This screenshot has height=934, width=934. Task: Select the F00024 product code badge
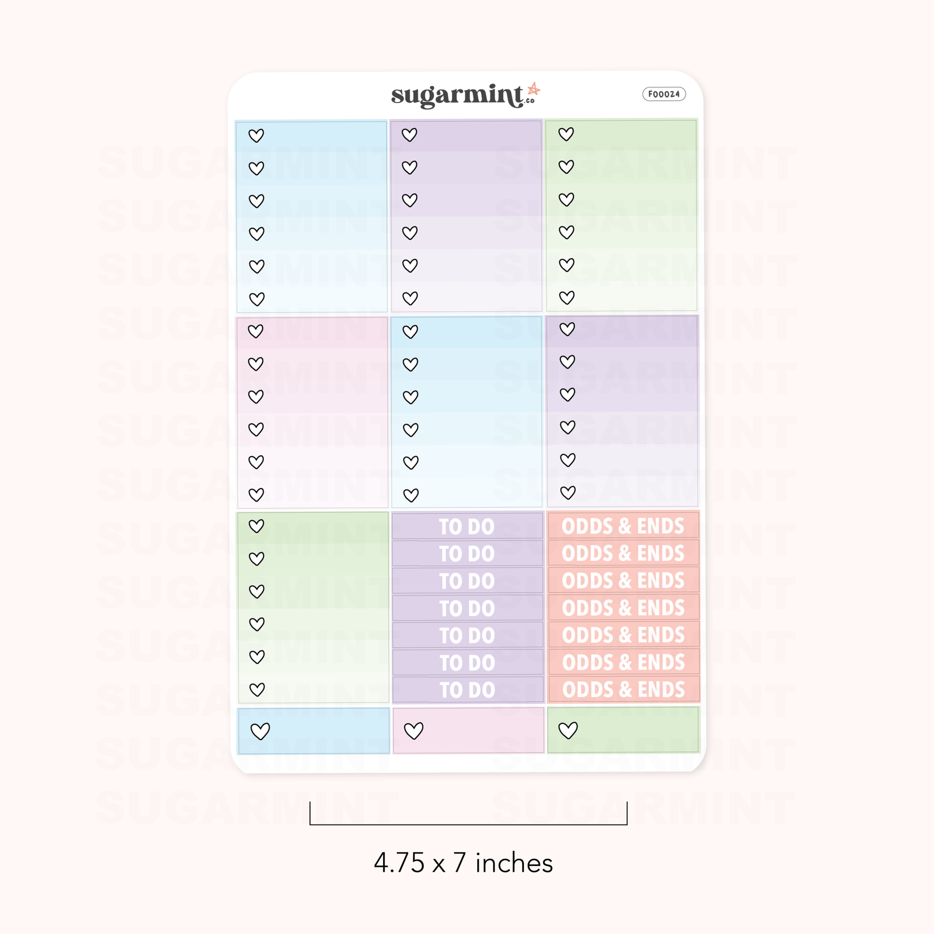pos(664,94)
